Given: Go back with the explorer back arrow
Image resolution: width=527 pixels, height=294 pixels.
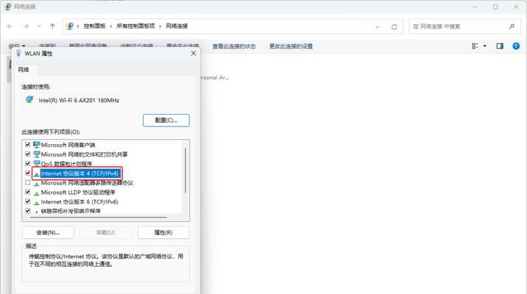Looking at the screenshot, I should (10, 26).
